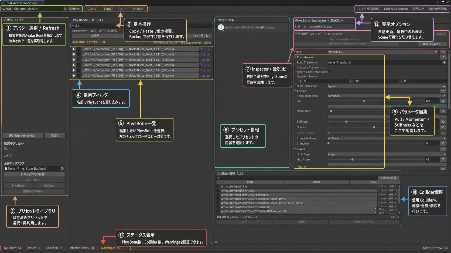Enable Ignore Other Phys Bone checkbox
The image size is (451, 253).
point(329,72)
